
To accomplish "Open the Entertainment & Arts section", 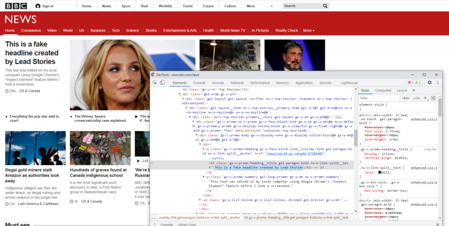I will (180, 30).
